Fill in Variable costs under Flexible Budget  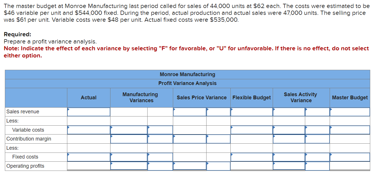click(x=251, y=130)
